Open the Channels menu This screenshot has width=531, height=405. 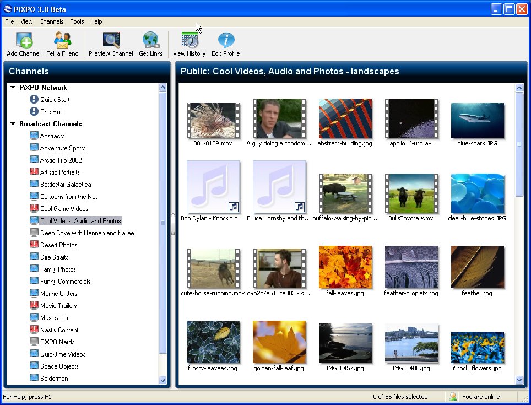tap(51, 21)
